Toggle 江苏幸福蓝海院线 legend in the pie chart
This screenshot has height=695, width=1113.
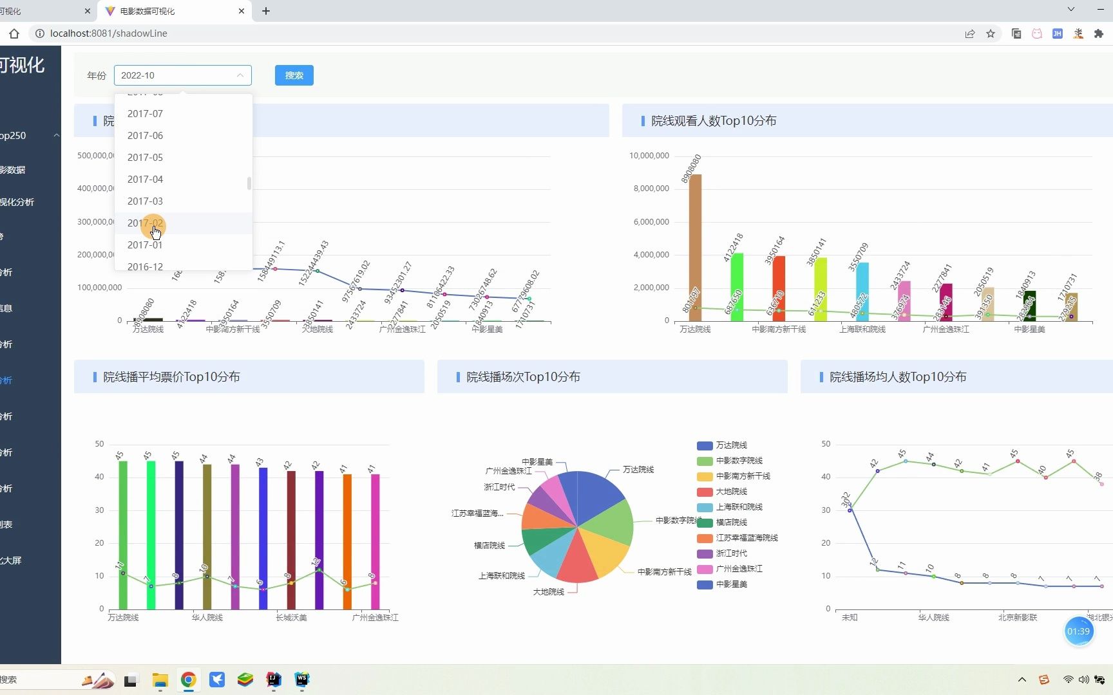pos(737,538)
